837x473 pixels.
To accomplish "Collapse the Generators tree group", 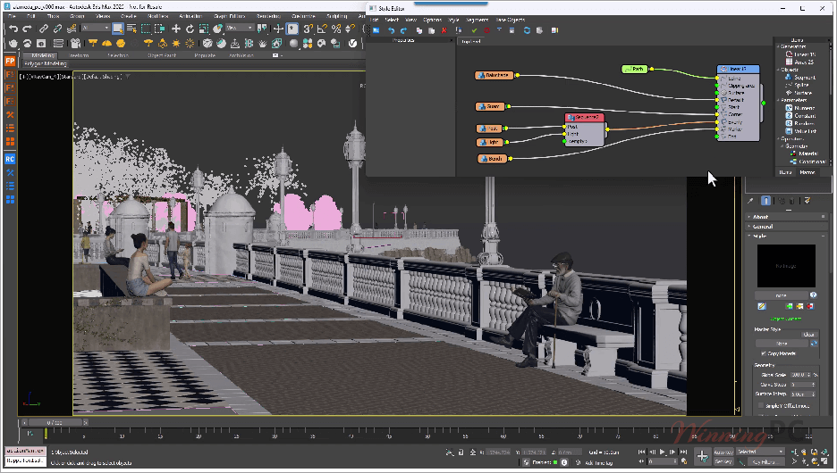I will [x=778, y=47].
